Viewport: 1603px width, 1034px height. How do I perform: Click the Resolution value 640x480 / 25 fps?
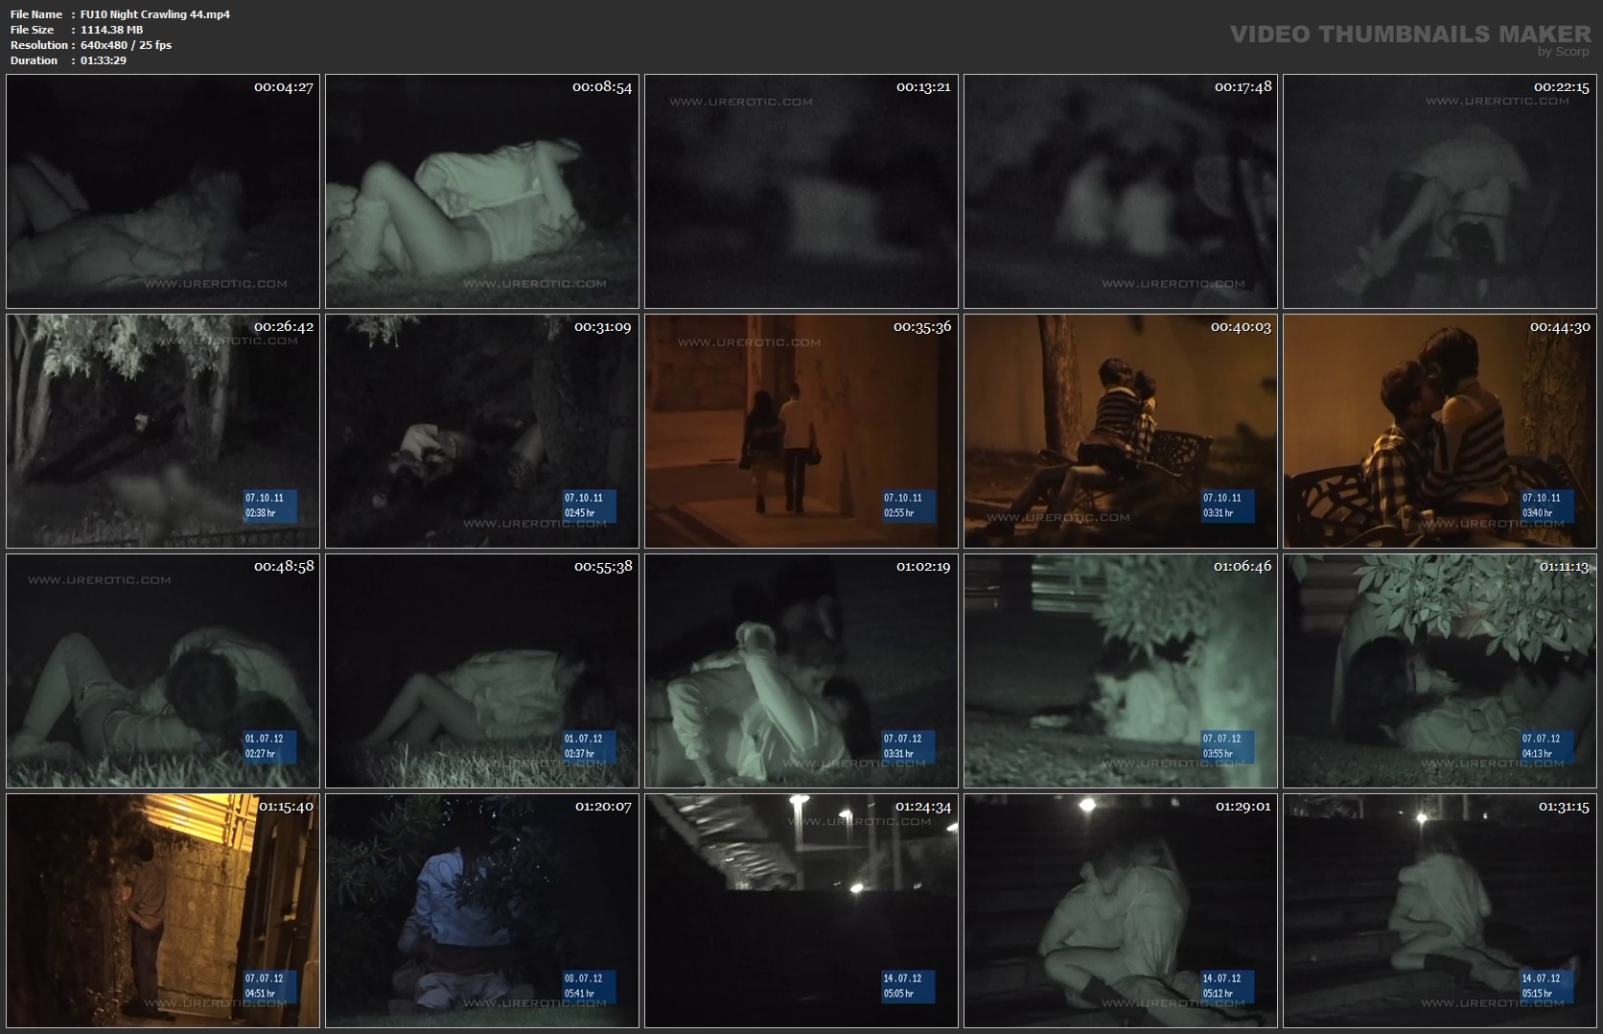click(x=126, y=45)
